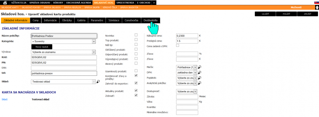This screenshot has height=117, width=319.
Task: Expand more menu items with » button
Action: [x=154, y=3]
